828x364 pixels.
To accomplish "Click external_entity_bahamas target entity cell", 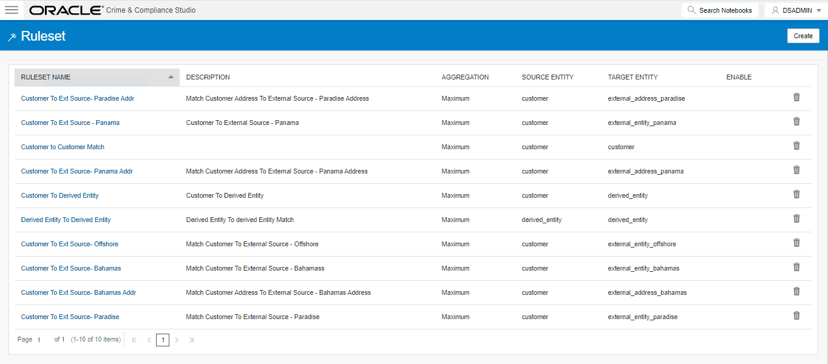I will tap(643, 268).
